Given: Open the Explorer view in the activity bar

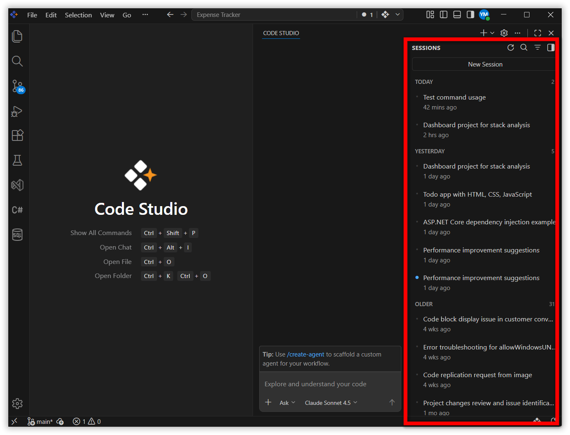Looking at the screenshot, I should coord(17,36).
